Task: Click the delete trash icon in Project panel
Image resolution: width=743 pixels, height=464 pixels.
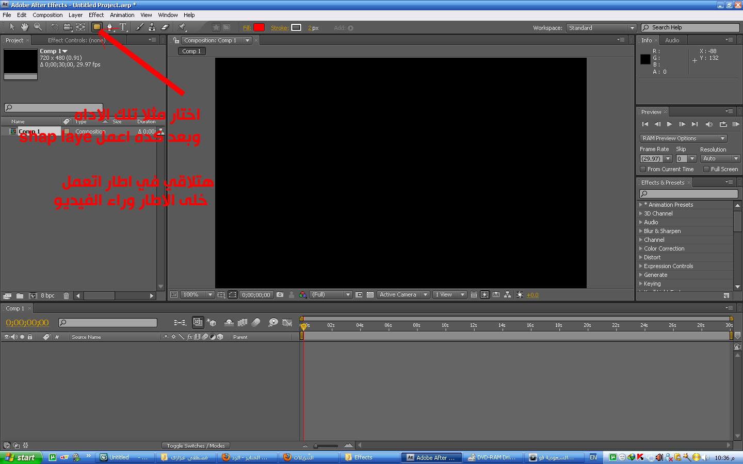Action: 66,296
